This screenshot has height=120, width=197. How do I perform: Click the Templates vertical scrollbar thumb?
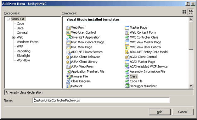191,35
